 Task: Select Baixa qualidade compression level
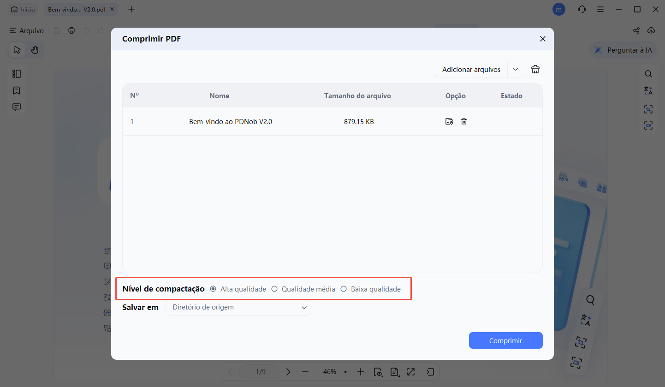coord(344,289)
